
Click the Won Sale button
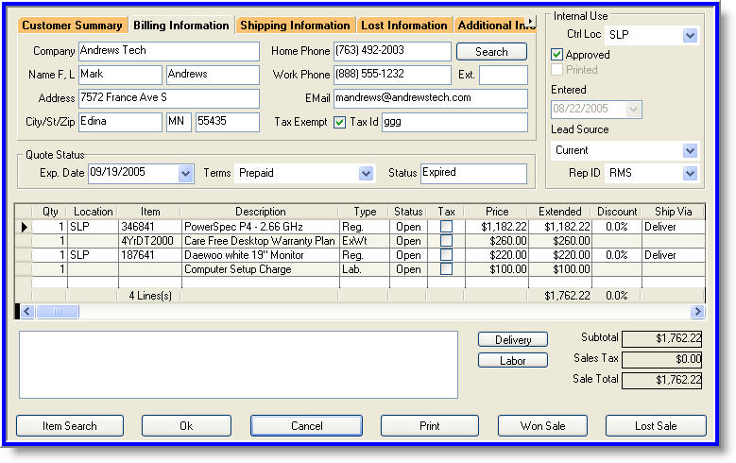(542, 426)
